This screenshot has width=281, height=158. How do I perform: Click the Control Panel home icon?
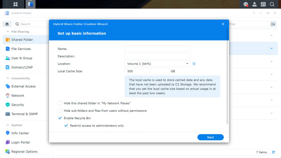[7, 24]
